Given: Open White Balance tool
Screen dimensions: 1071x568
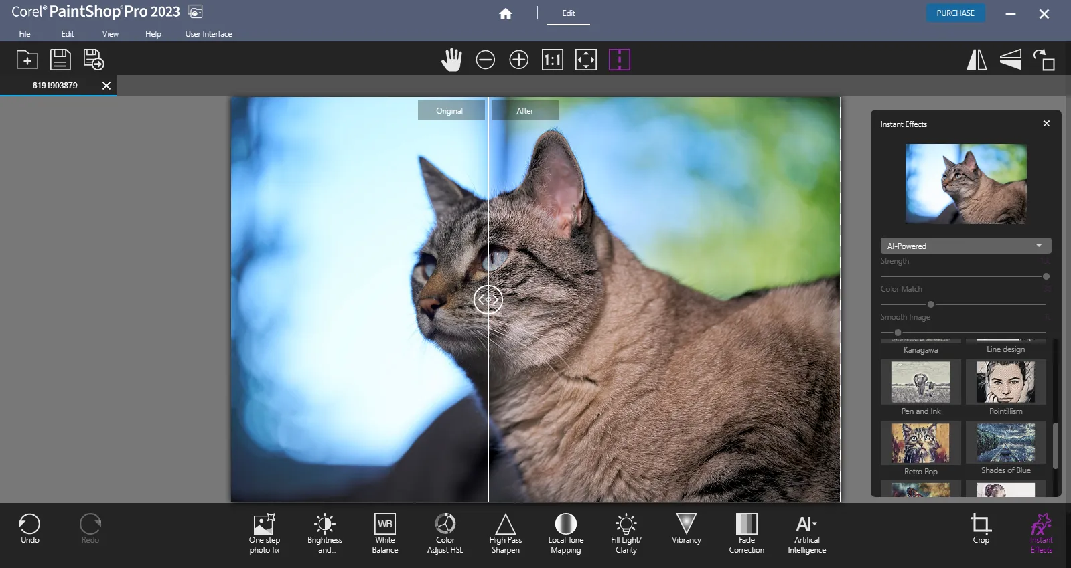Looking at the screenshot, I should [385, 533].
